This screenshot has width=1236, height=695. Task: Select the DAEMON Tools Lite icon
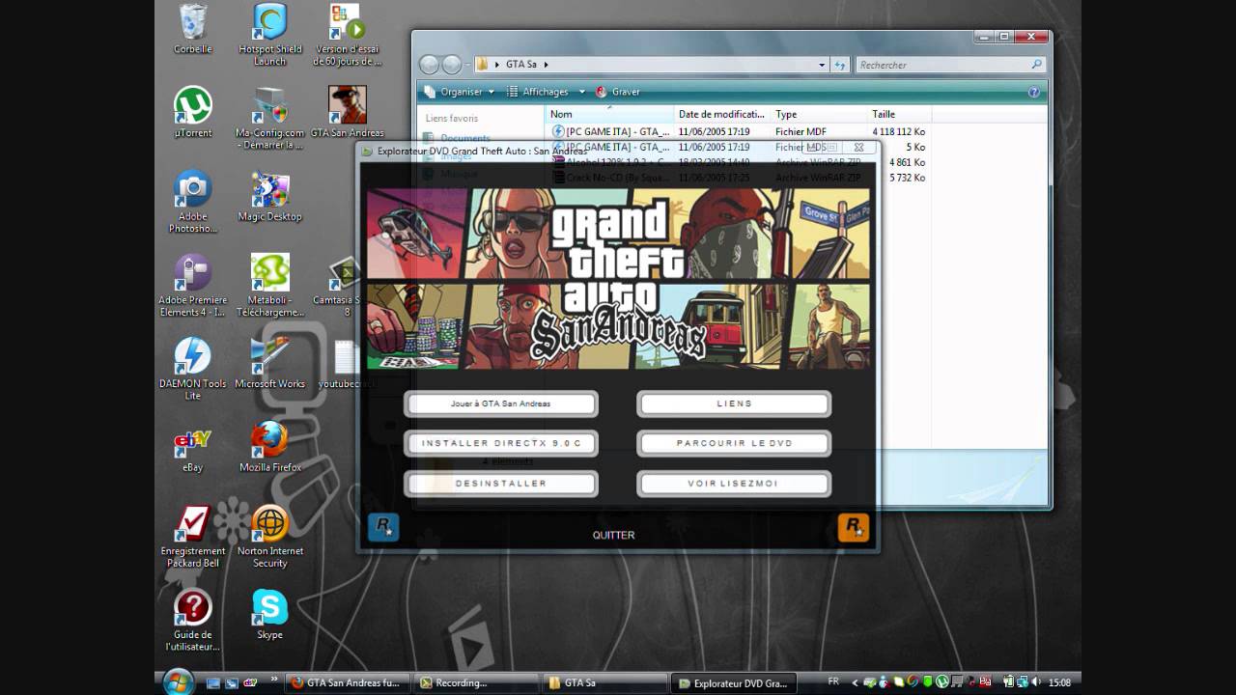[x=192, y=369]
